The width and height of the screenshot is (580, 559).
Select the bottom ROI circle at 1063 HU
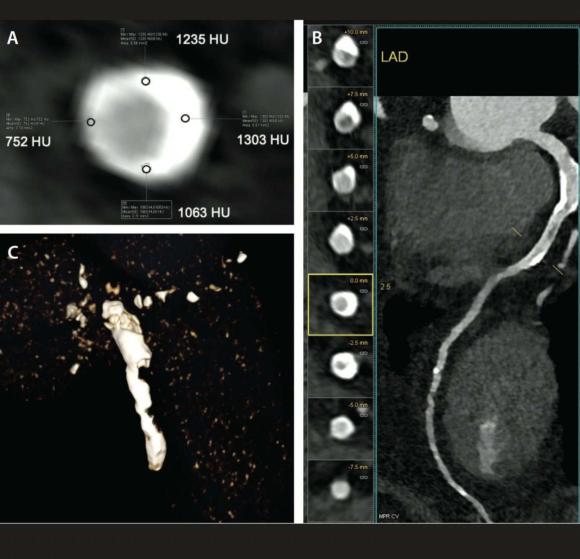(146, 169)
